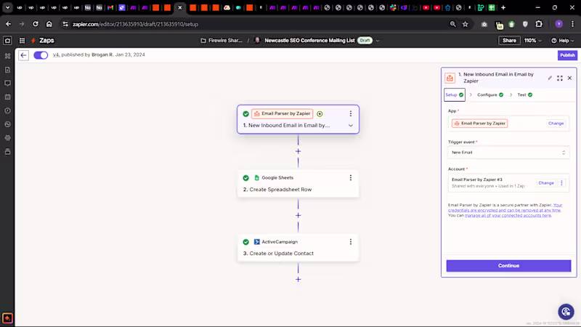Open the notes sidebar icon
The height and width of the screenshot is (327, 581).
[7, 70]
